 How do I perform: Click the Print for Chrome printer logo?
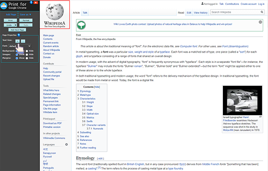[x=4, y=5]
